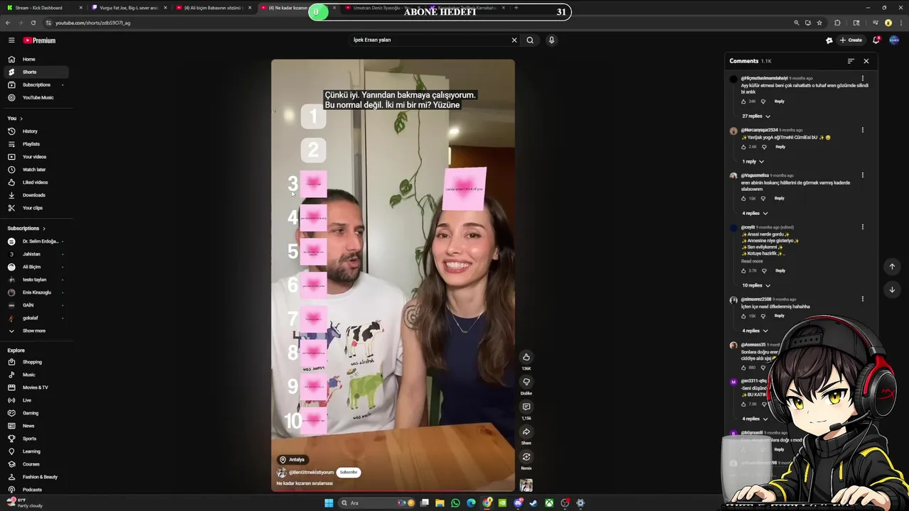Open the Gaming explore icon
The width and height of the screenshot is (909, 511).
pyautogui.click(x=11, y=413)
